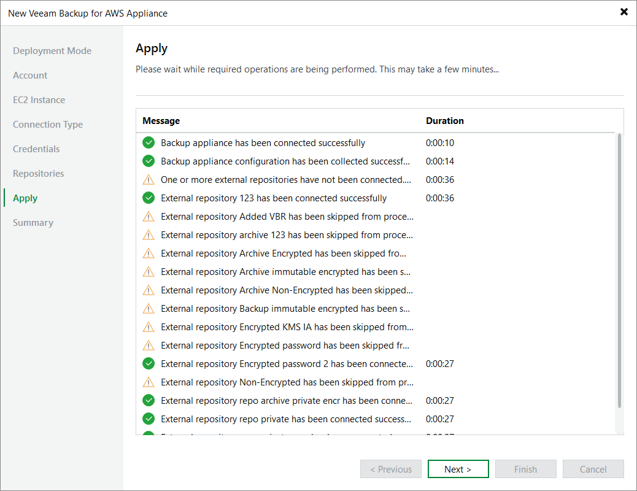
Task: Click warning icon for 'Archive Non-Encrypted' row
Action: [149, 290]
